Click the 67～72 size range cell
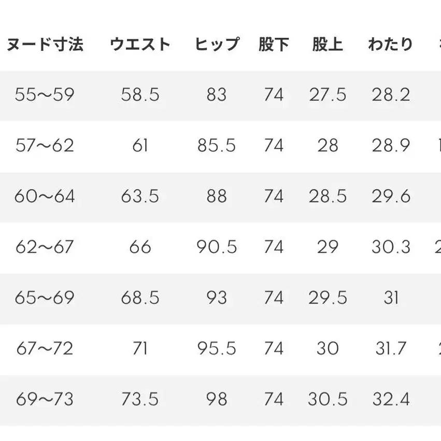The height and width of the screenshot is (441, 441). tap(45, 349)
